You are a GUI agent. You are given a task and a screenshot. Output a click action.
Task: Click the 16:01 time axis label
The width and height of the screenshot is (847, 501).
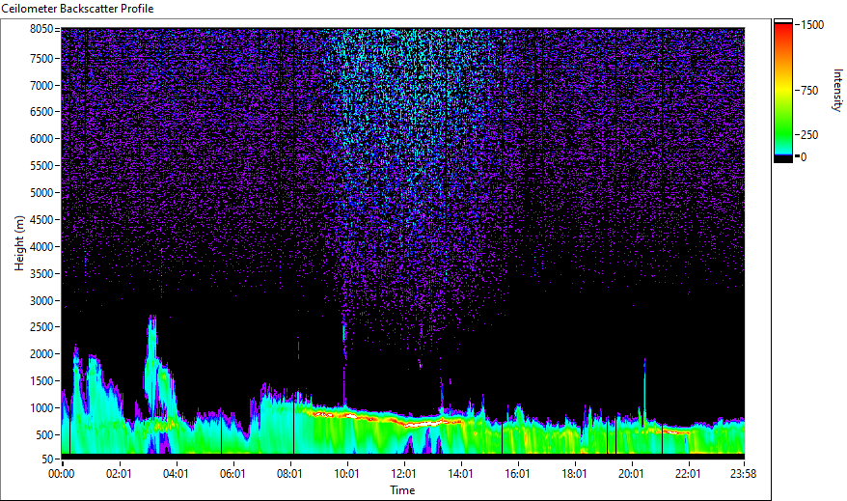click(517, 474)
